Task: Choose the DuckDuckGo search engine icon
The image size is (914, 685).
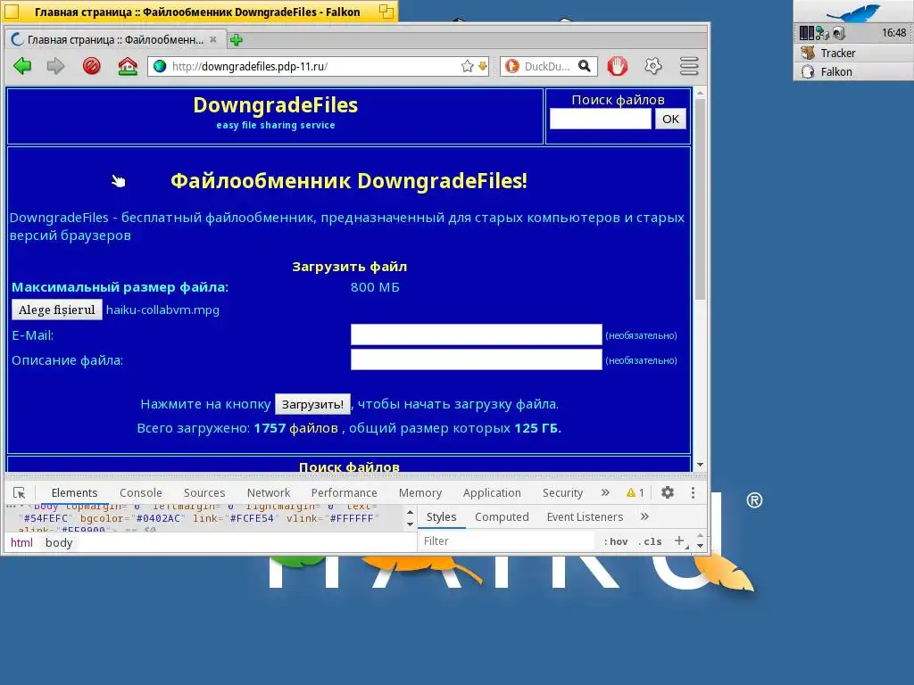Action: (511, 66)
